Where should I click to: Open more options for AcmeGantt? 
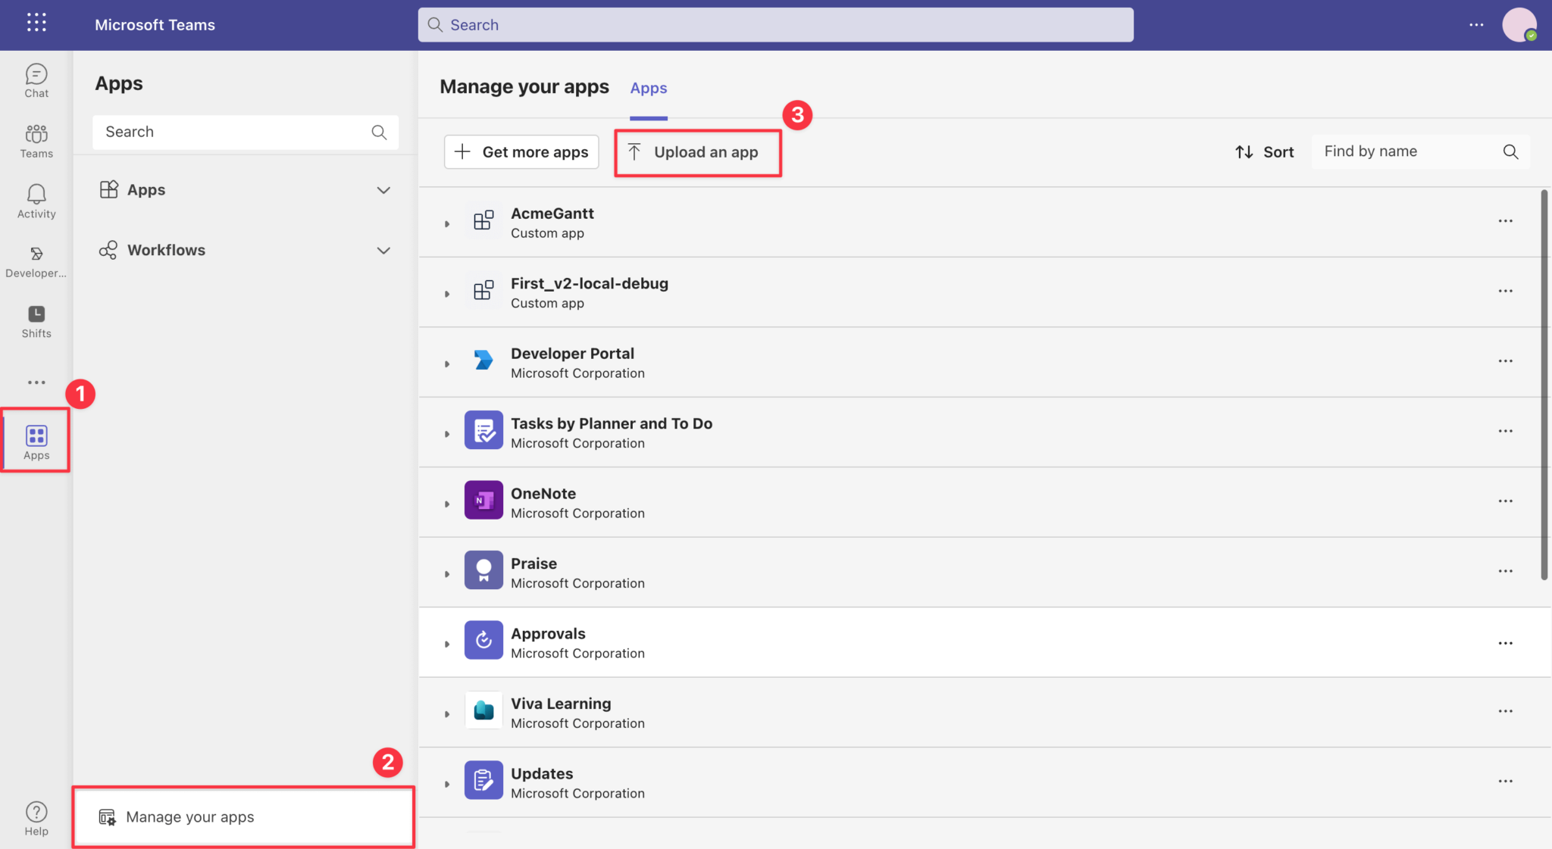click(x=1505, y=221)
